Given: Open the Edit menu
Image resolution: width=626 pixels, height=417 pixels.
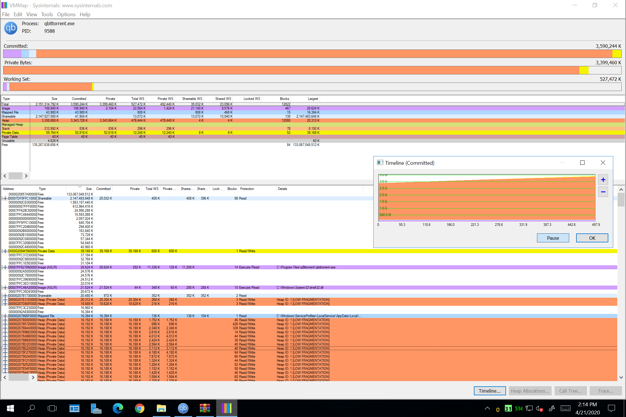Looking at the screenshot, I should (x=18, y=14).
